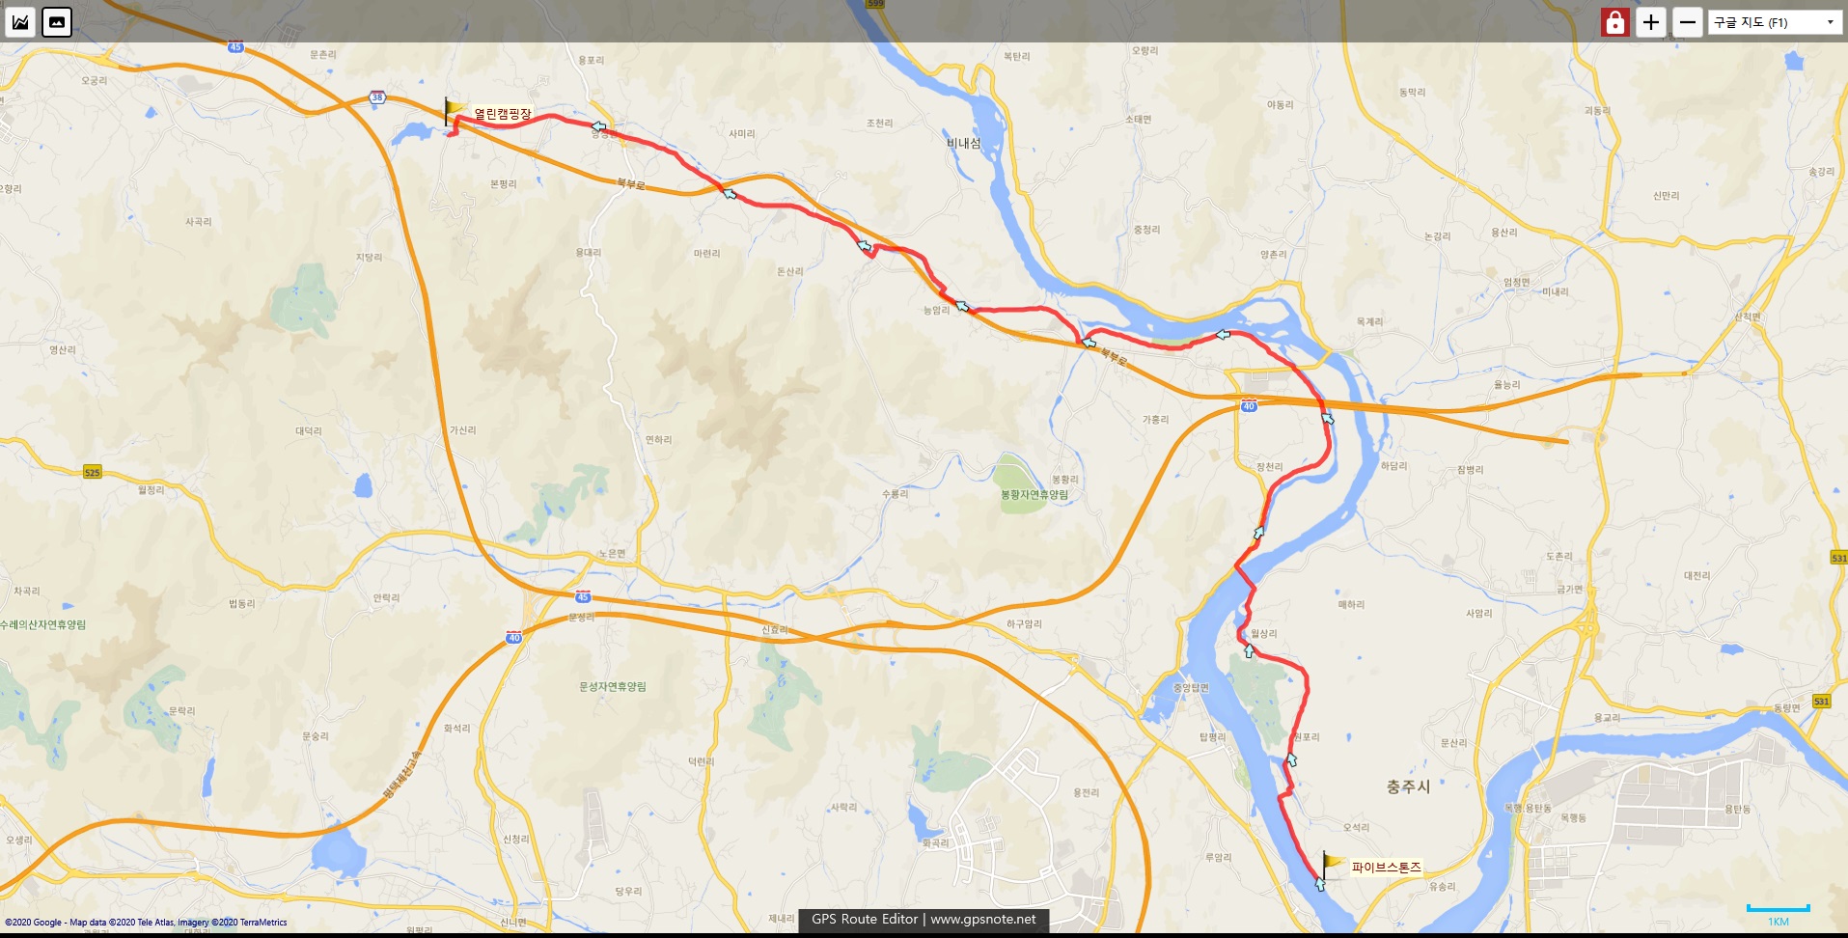
Task: Select the 파이브스톤즈 waypoint label
Action: point(1386,868)
